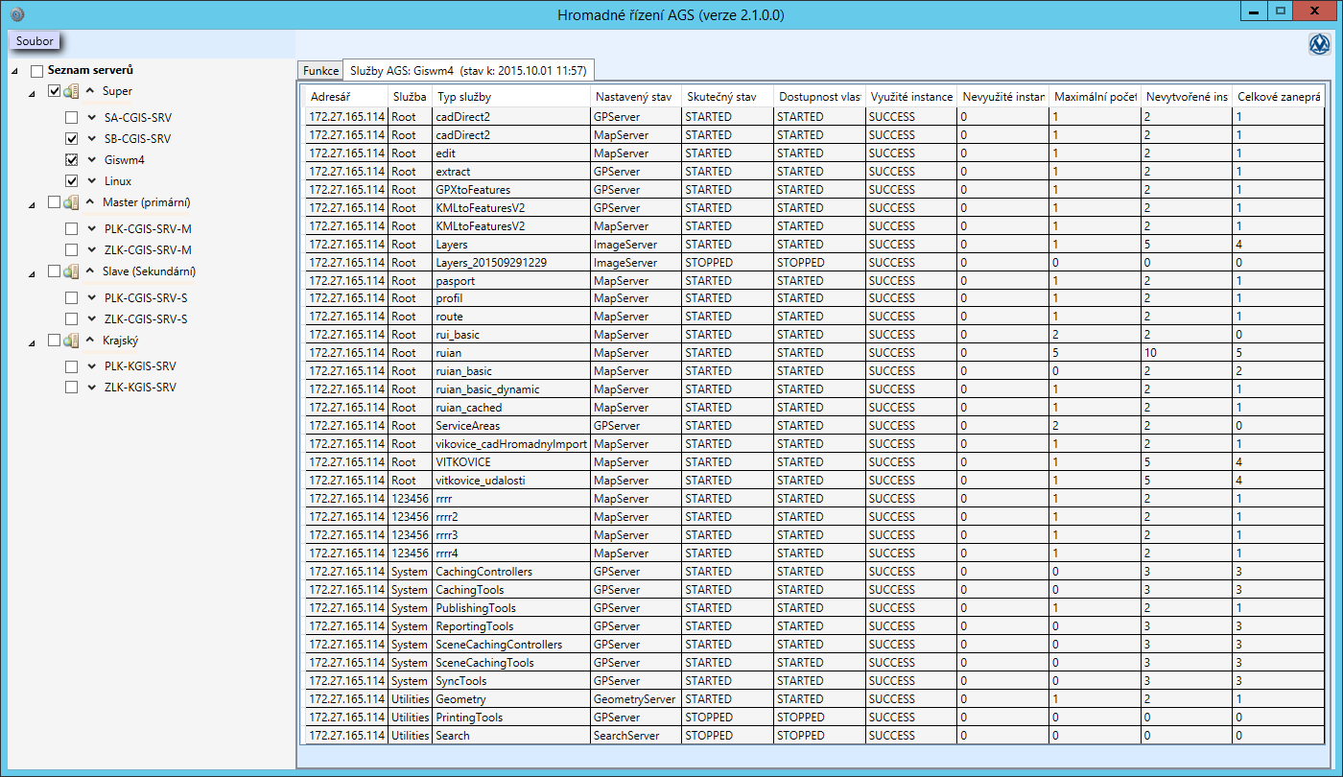Select the ZLK-CGIS-SRV-S server label
1343x777 pixels.
146,318
